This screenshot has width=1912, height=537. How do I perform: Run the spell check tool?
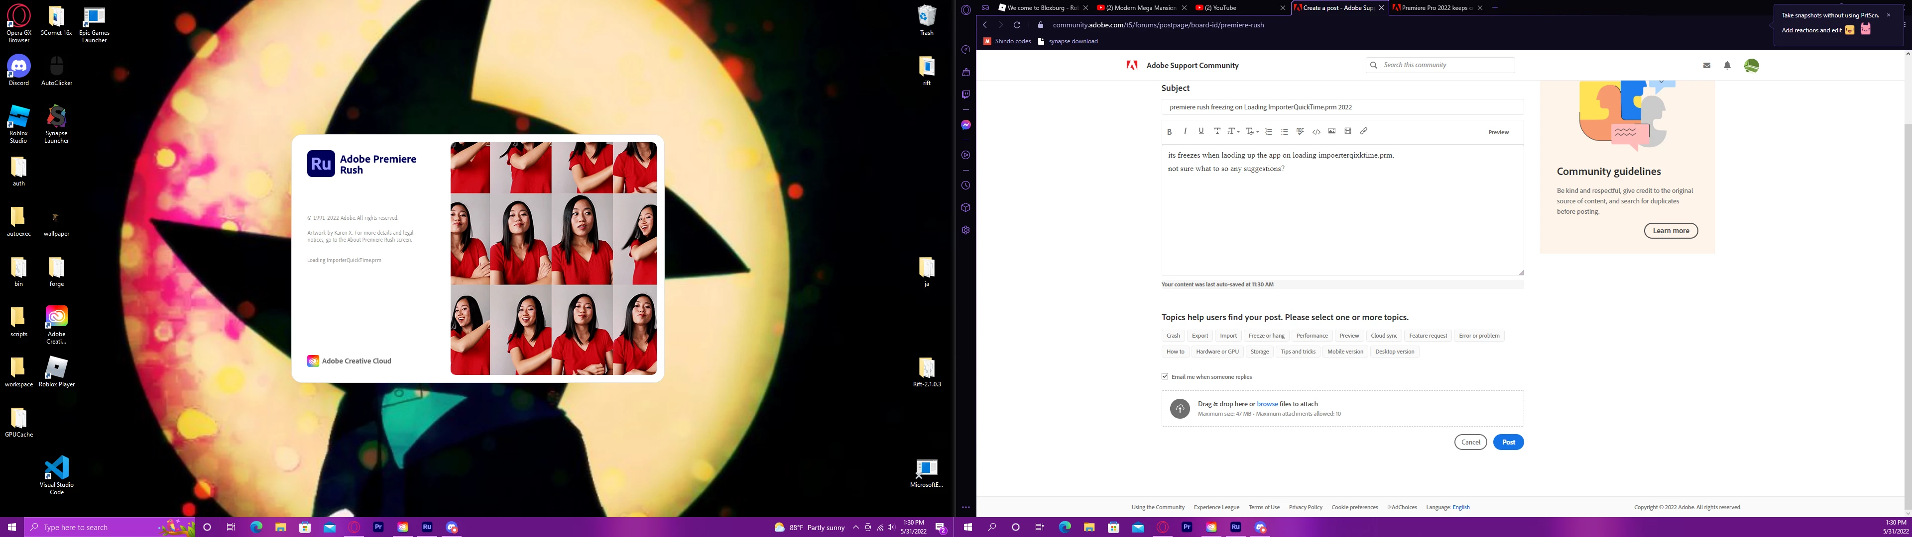tap(1300, 131)
